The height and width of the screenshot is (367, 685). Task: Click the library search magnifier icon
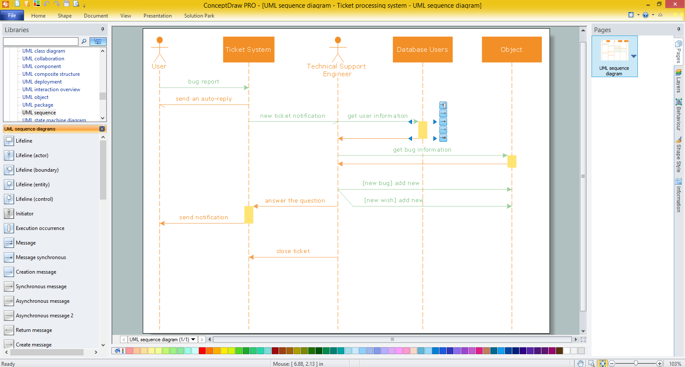coord(84,42)
